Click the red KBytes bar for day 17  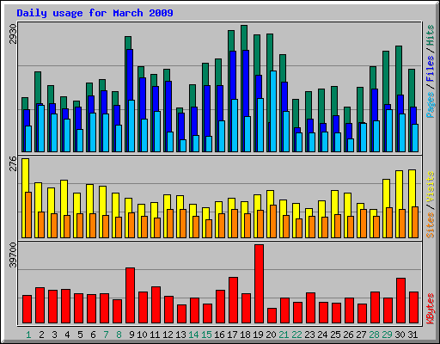coord(233,300)
